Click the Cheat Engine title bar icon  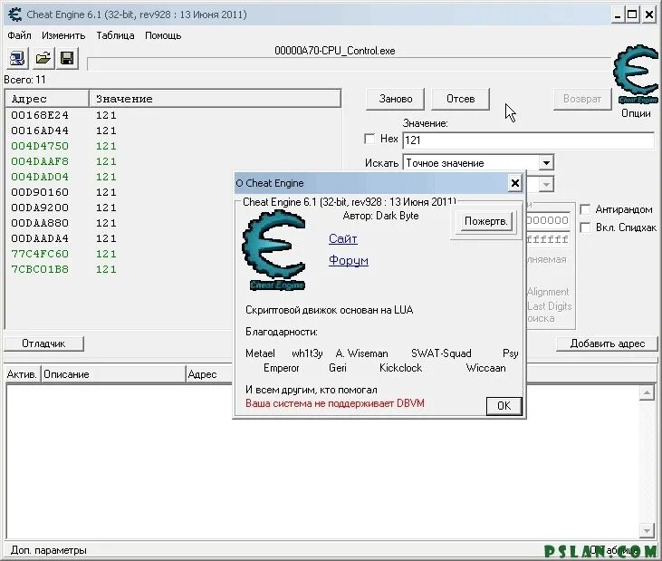pyautogui.click(x=14, y=15)
